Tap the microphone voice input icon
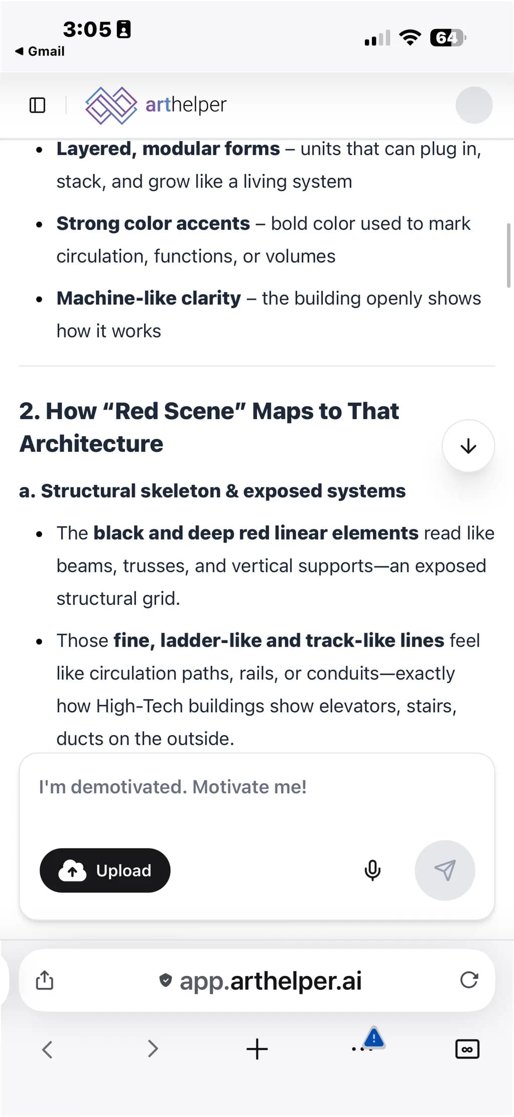 point(372,871)
